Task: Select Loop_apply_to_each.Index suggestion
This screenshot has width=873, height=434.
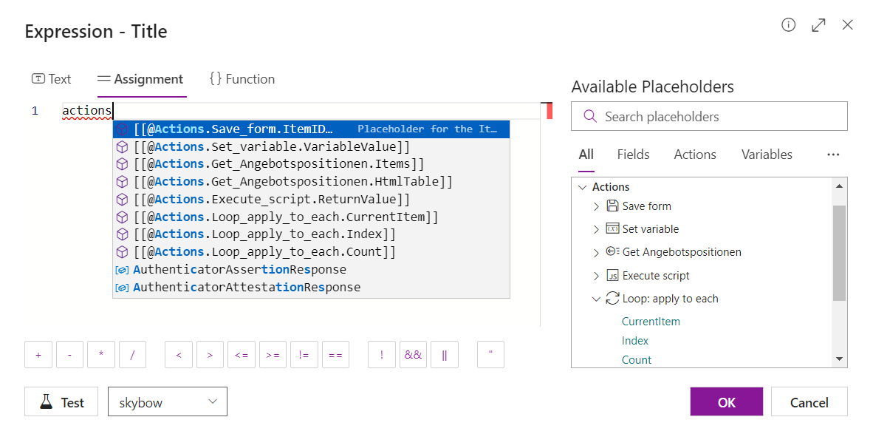Action: [311, 234]
